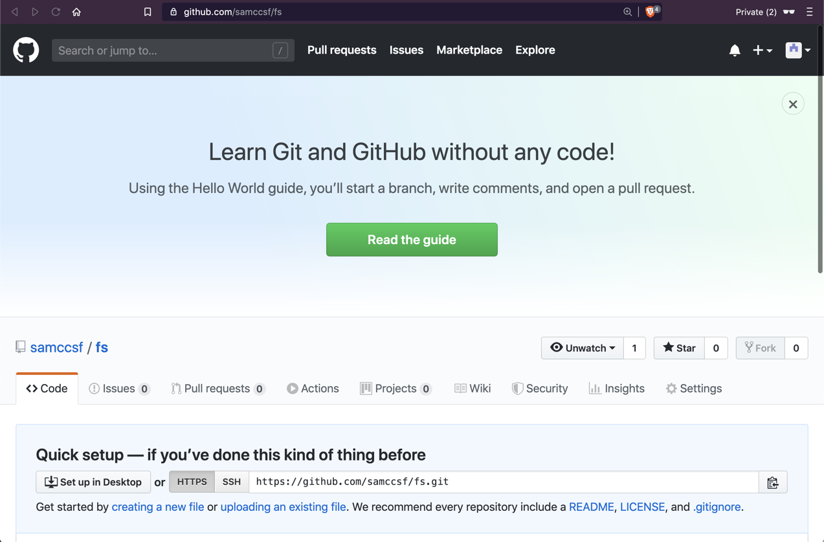Image resolution: width=824 pixels, height=542 pixels.
Task: Focus the Search or jump to field
Action: pos(173,50)
